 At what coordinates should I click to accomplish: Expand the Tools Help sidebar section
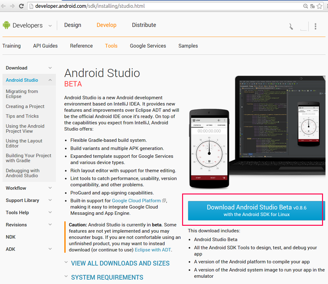[50, 212]
